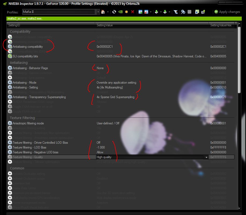
Task: Click the home icon for global profile
Action: [103, 12]
